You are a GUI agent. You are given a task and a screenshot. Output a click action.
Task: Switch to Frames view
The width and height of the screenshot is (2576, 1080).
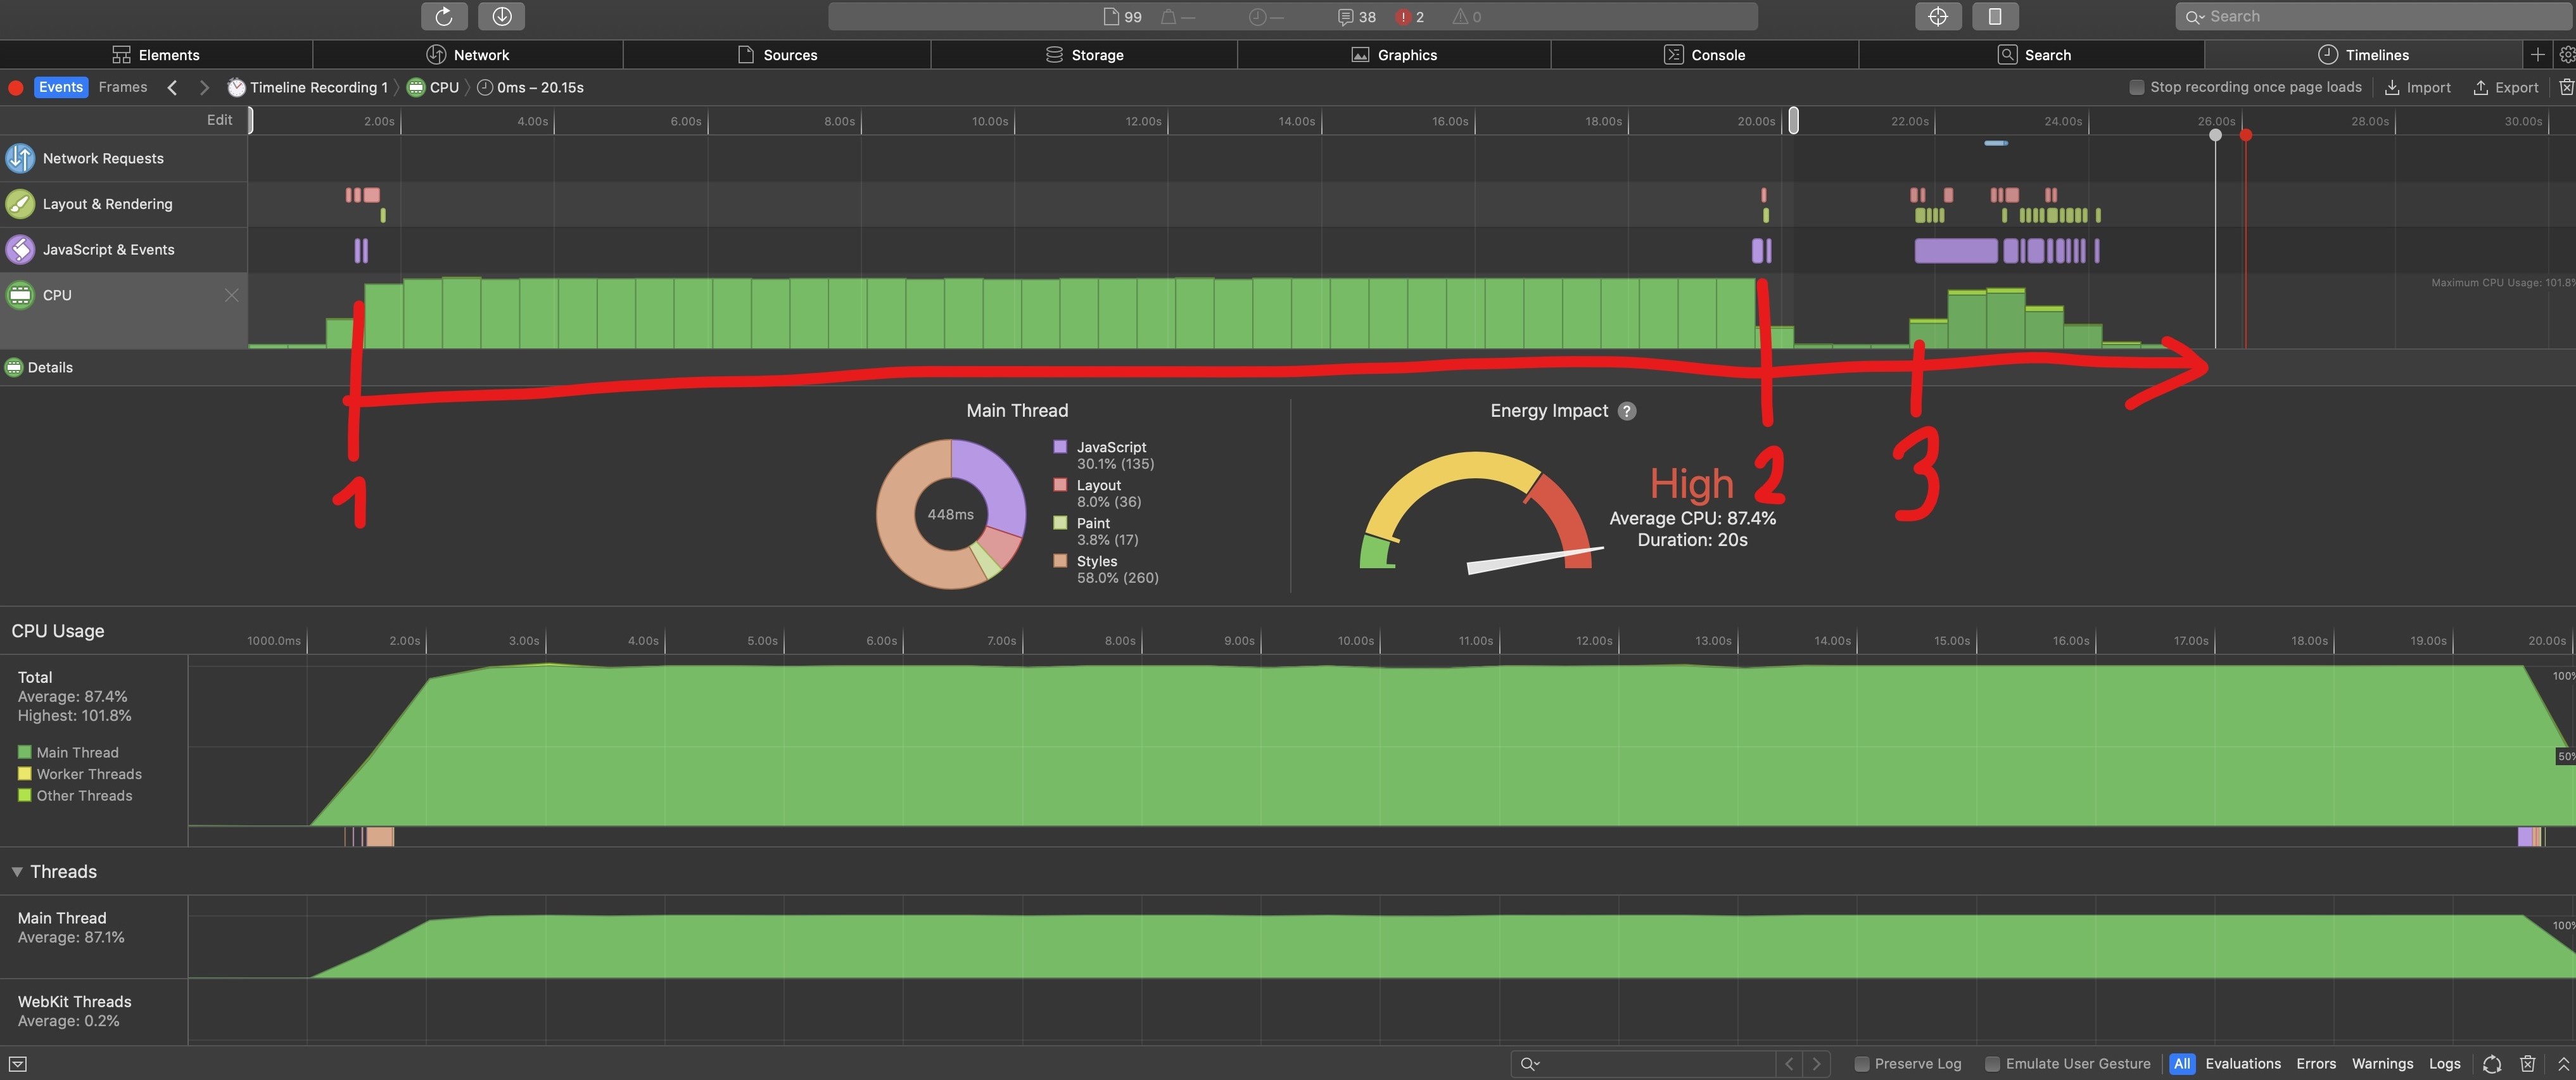(x=123, y=88)
